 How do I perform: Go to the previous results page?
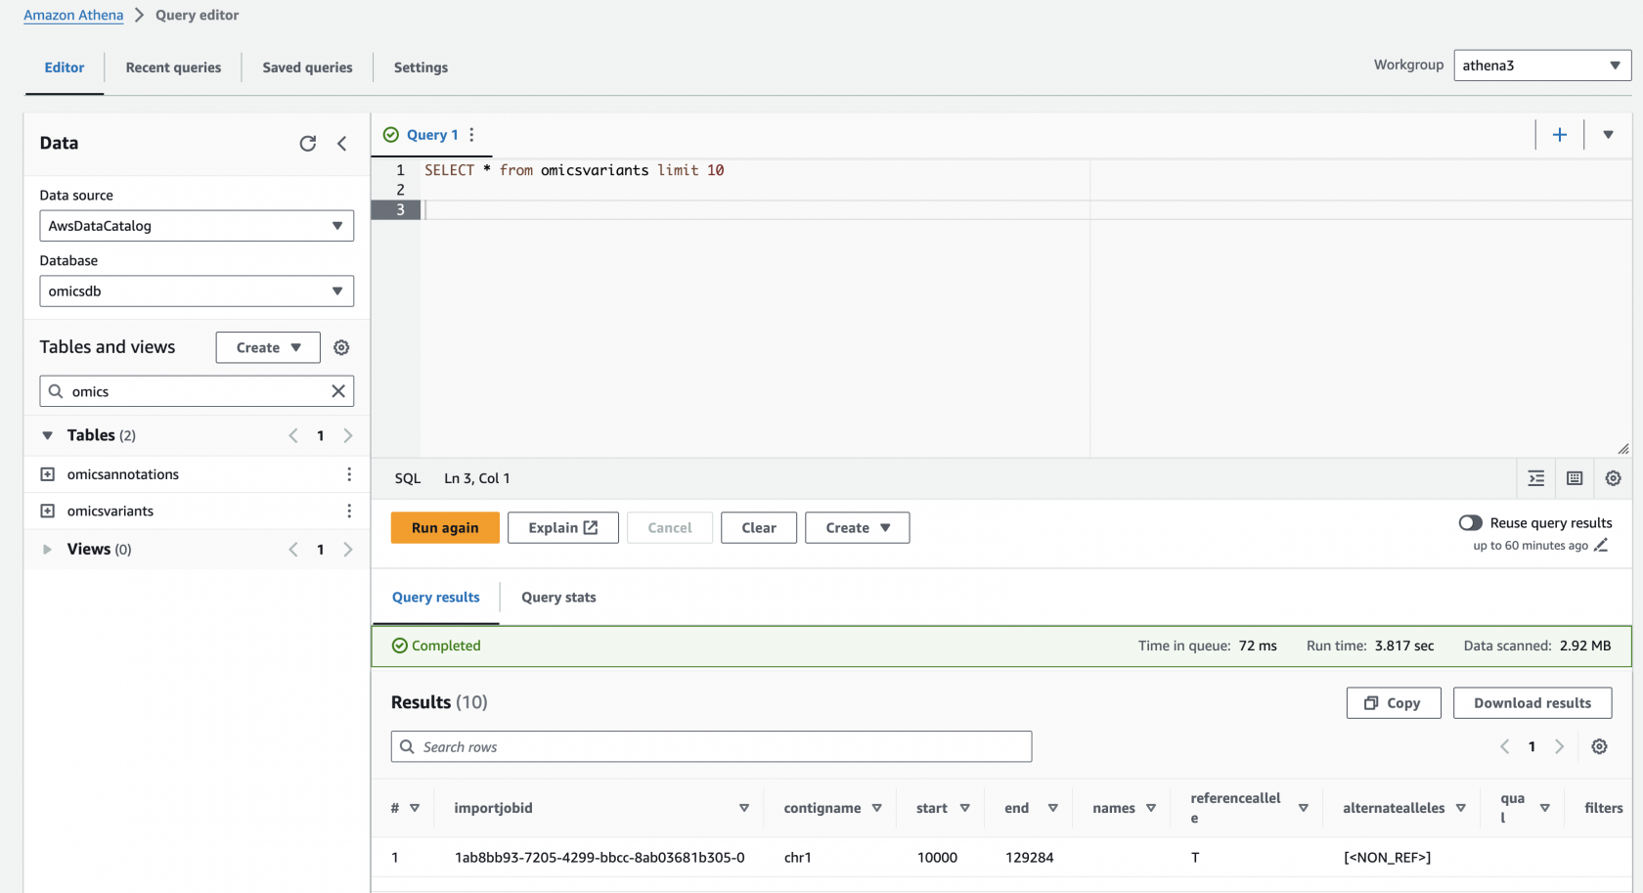coord(1504,746)
